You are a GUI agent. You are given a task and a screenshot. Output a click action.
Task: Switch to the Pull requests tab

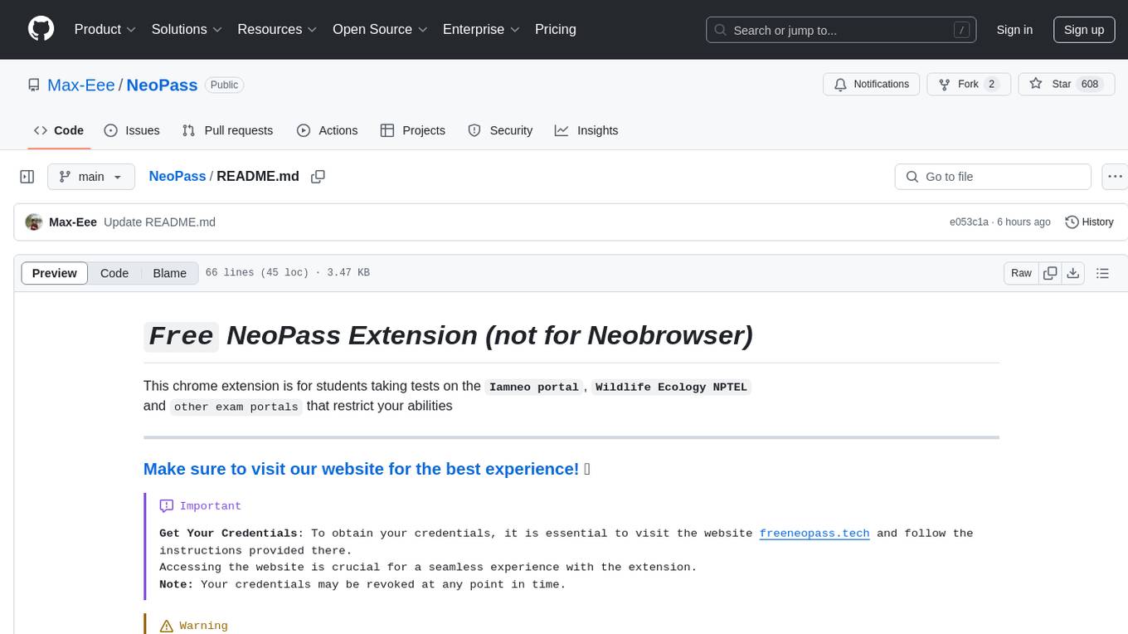227,130
